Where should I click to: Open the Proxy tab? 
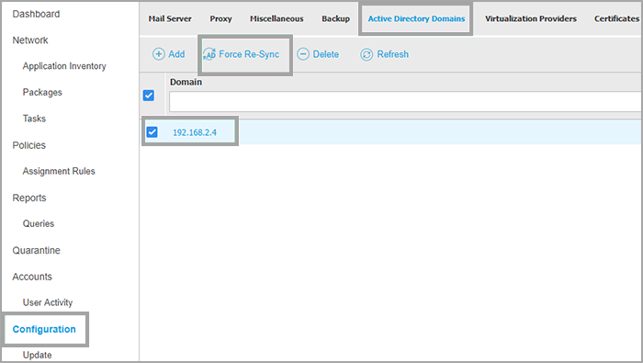pyautogui.click(x=220, y=19)
